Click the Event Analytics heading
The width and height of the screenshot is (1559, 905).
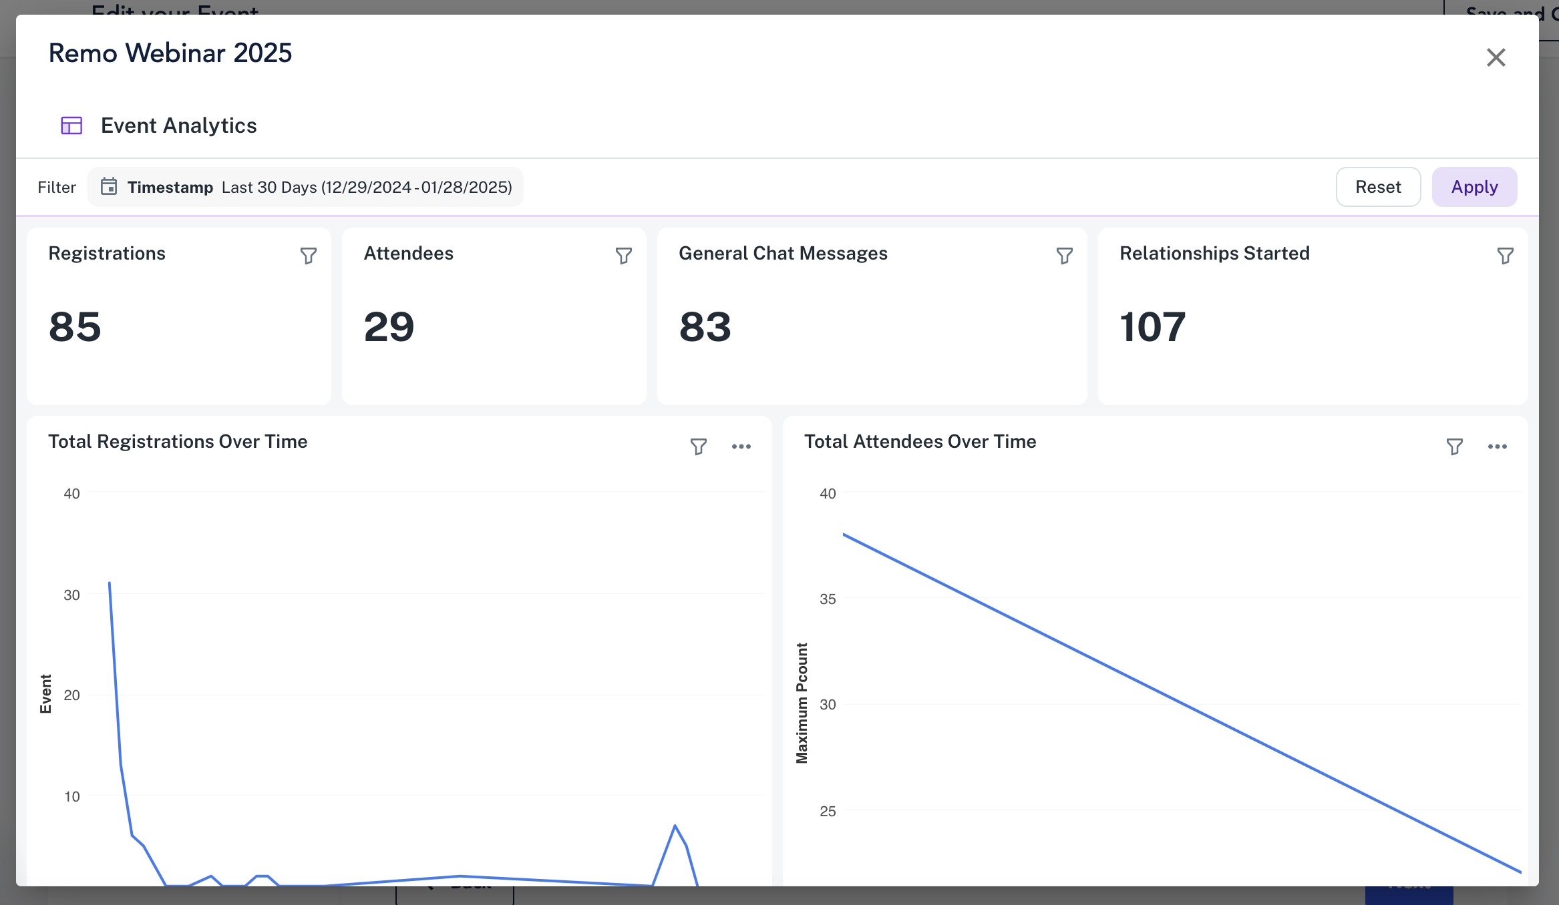178,125
